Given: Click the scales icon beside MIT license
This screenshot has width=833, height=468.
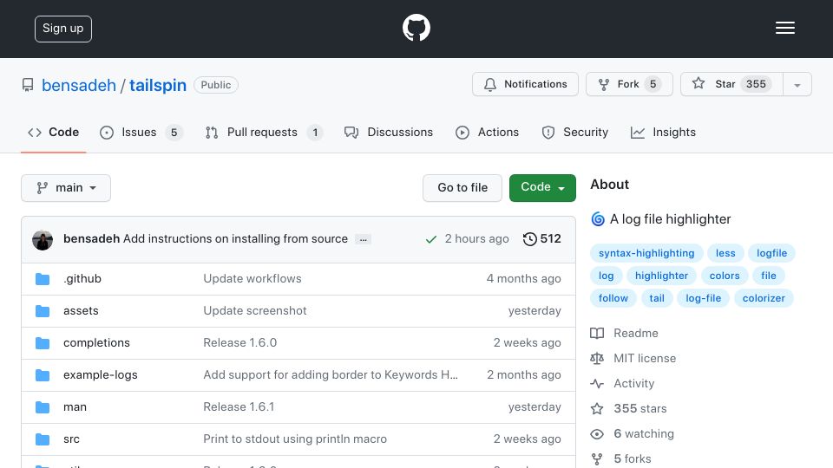Looking at the screenshot, I should 597,358.
